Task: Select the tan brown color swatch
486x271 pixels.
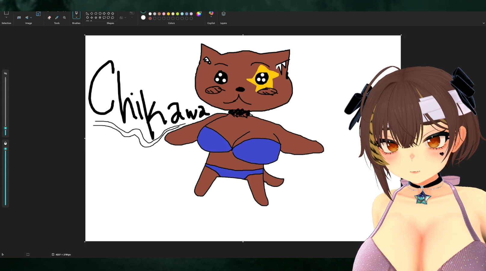Action: pos(159,14)
